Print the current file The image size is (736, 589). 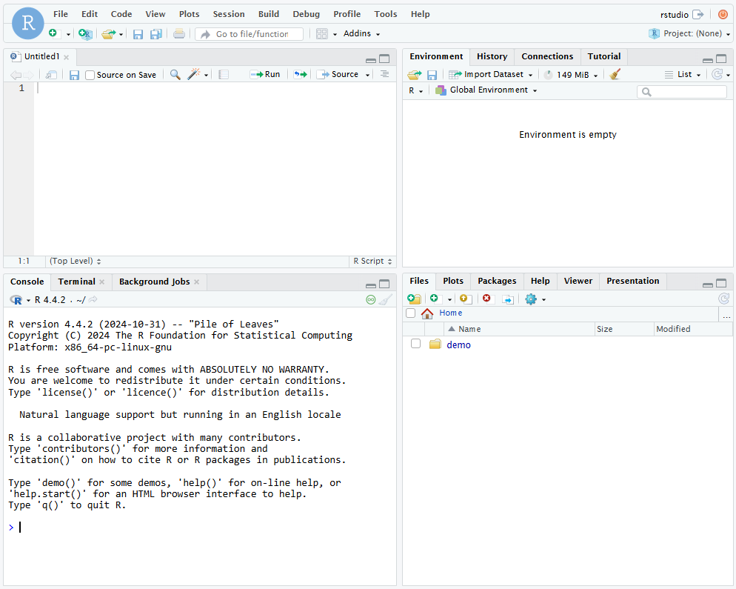179,34
